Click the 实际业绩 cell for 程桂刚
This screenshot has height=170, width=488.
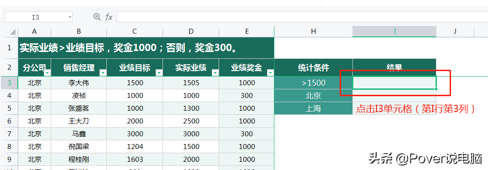(x=191, y=160)
